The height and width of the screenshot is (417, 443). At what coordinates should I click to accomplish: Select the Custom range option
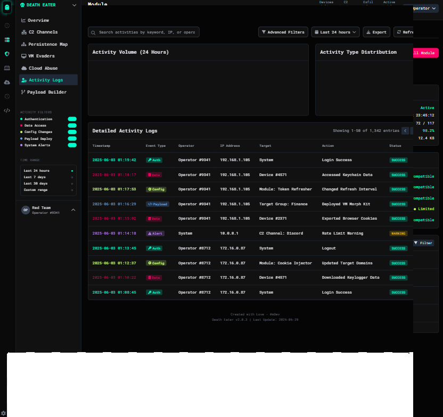(x=48, y=190)
